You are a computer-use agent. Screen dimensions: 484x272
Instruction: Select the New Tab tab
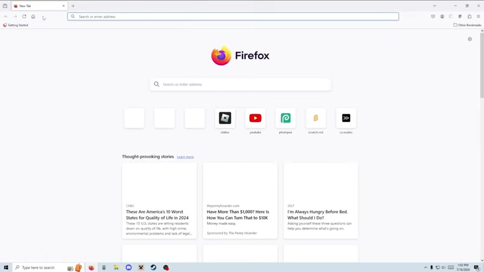[x=37, y=6]
